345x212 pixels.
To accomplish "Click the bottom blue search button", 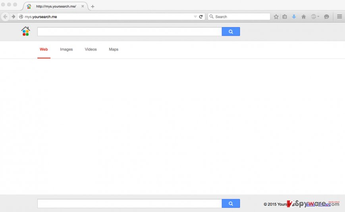I will click(231, 203).
